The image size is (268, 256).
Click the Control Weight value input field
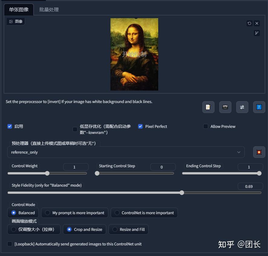[76, 167]
